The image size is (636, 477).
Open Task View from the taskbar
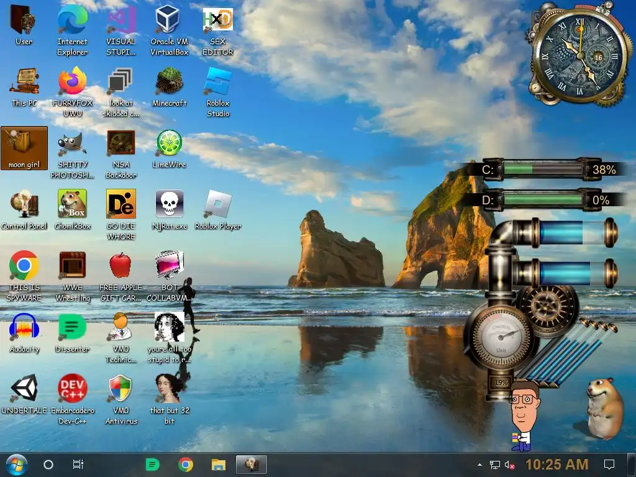pos(78,465)
